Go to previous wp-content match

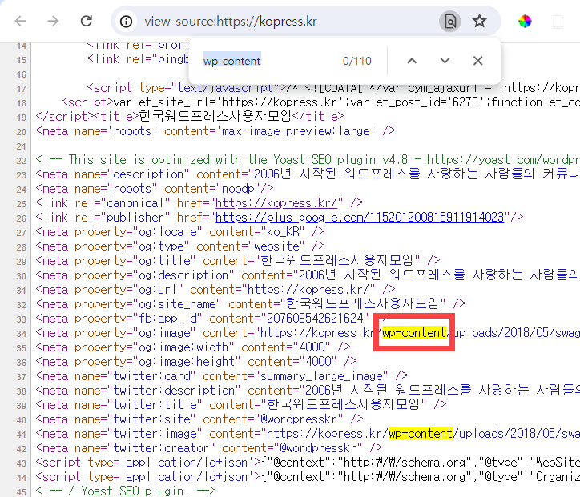pyautogui.click(x=412, y=61)
